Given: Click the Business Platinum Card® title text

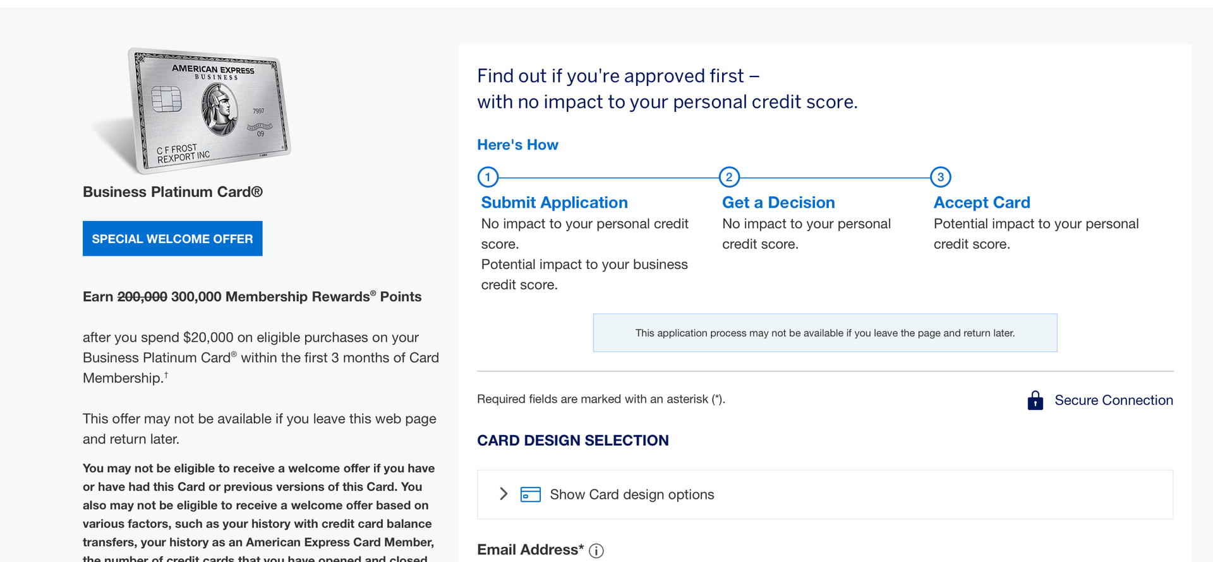Looking at the screenshot, I should [x=172, y=192].
